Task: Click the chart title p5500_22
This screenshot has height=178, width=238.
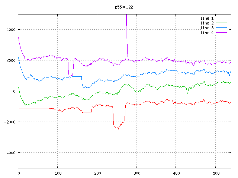Action: click(x=125, y=7)
